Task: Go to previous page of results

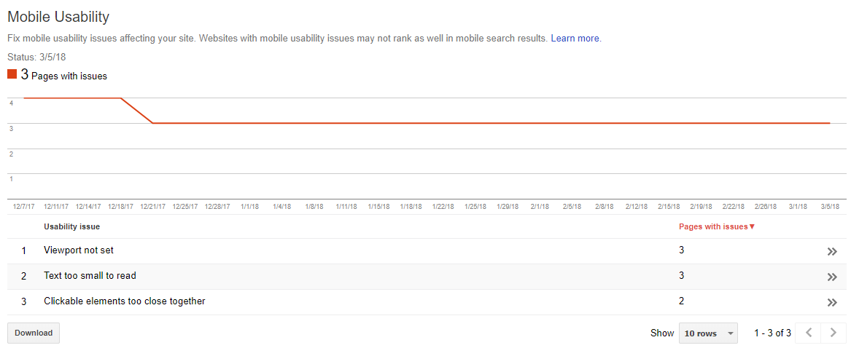Action: (x=808, y=332)
